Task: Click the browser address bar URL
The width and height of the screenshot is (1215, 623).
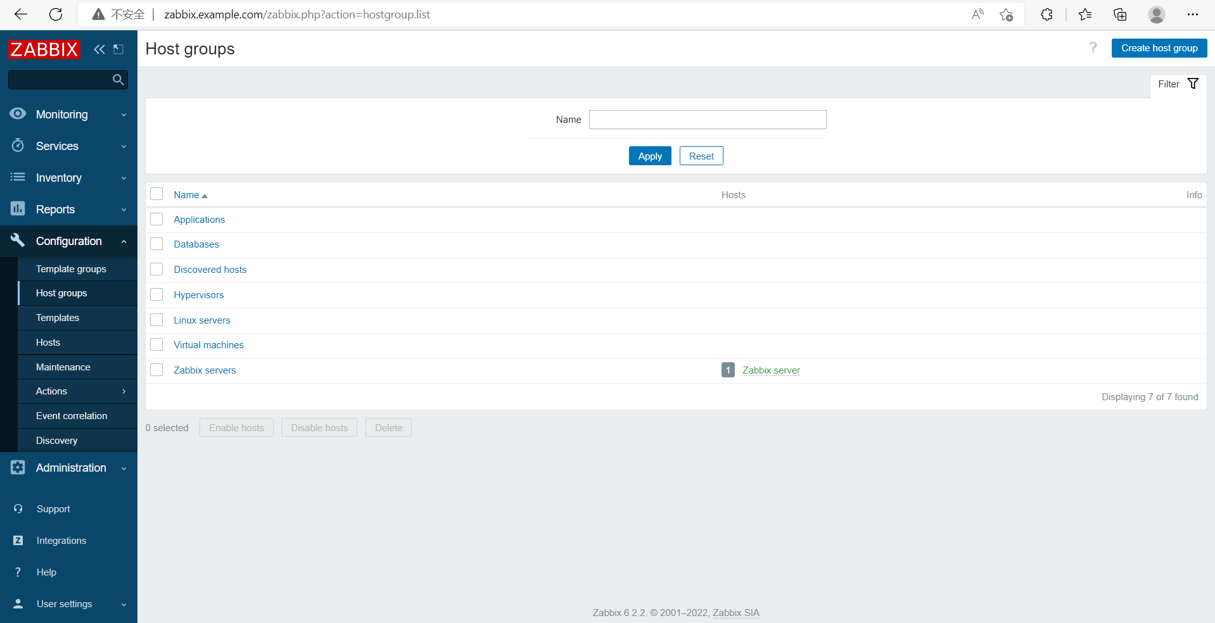Action: tap(297, 15)
